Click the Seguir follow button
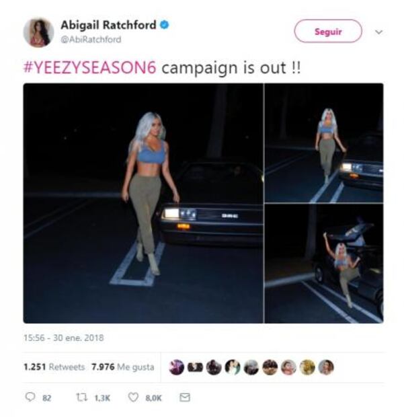Screen dimensions: 404x417 pos(328,32)
